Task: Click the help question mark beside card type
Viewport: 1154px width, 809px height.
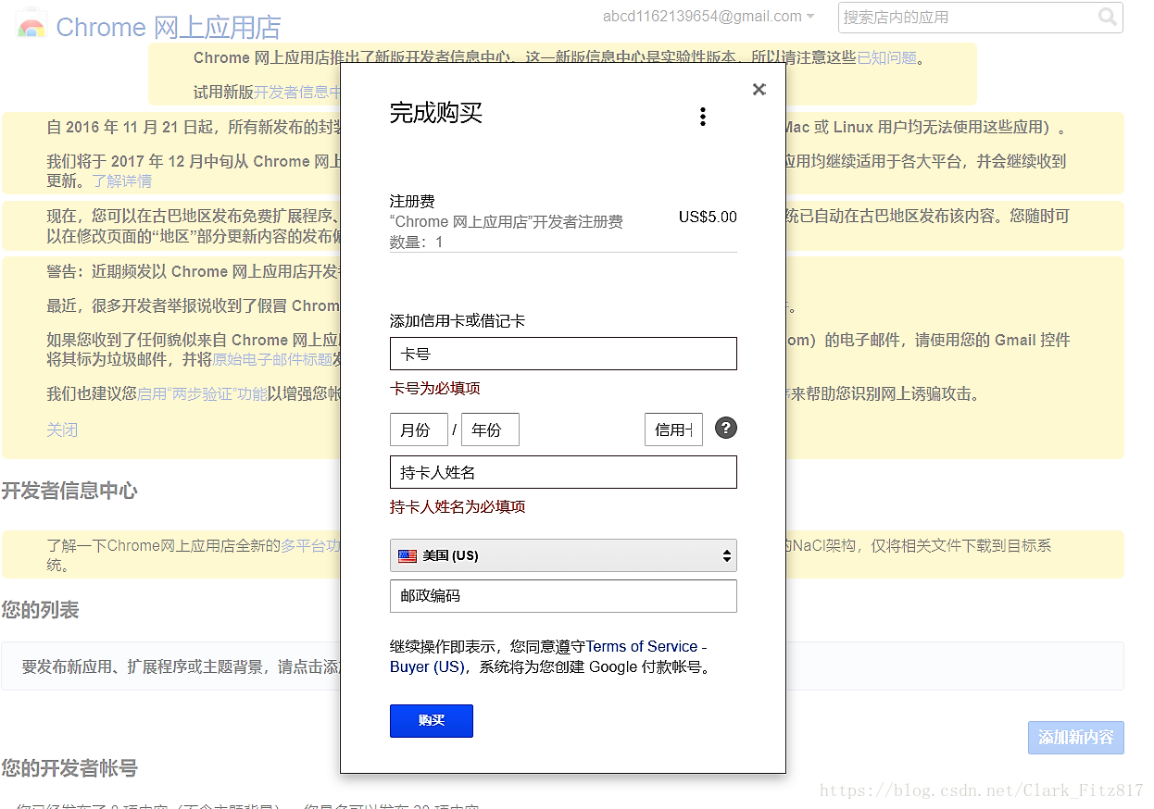Action: tap(725, 429)
